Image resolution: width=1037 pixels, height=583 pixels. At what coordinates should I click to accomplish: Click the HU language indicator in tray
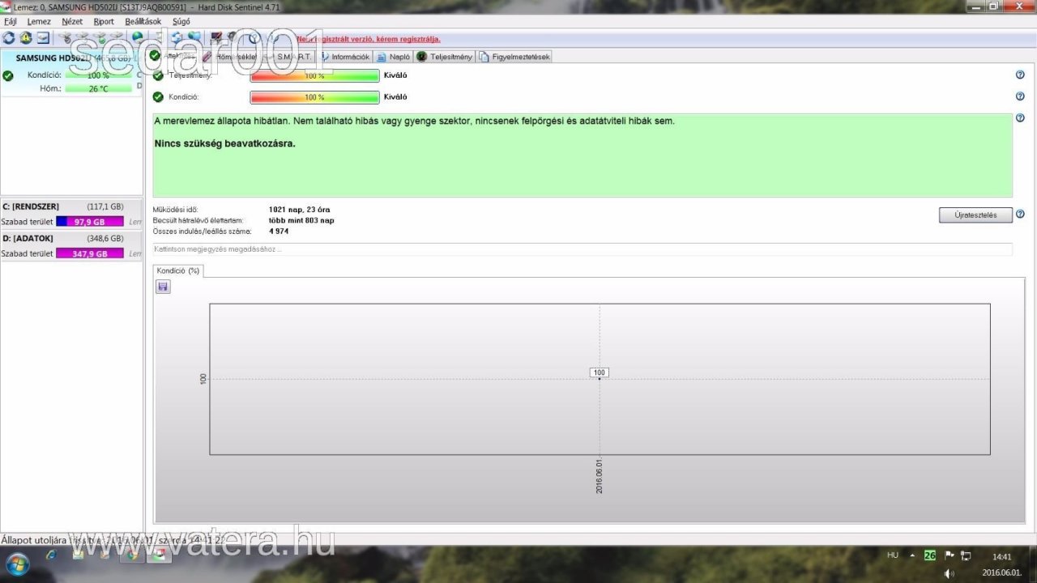[x=893, y=555]
